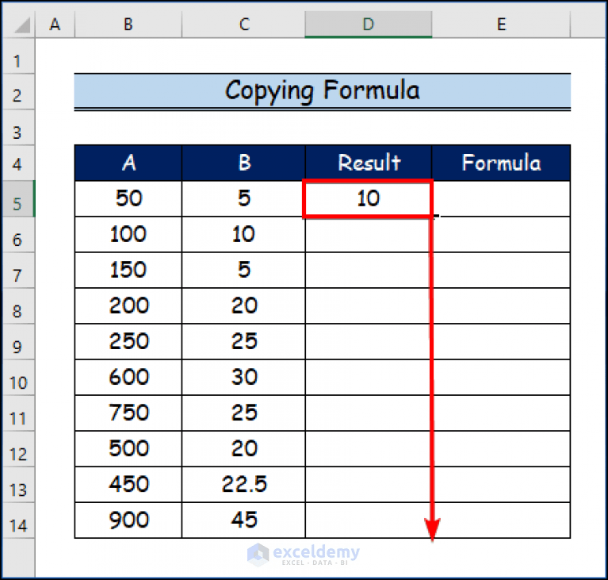Select row 7 header
The height and width of the screenshot is (580, 608).
point(18,271)
